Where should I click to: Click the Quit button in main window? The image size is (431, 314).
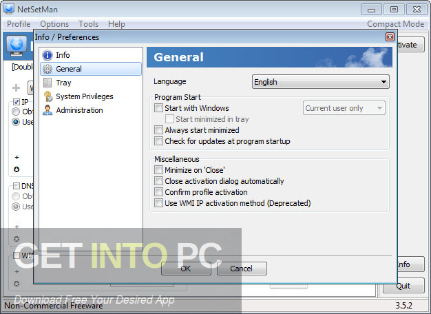coord(403,286)
